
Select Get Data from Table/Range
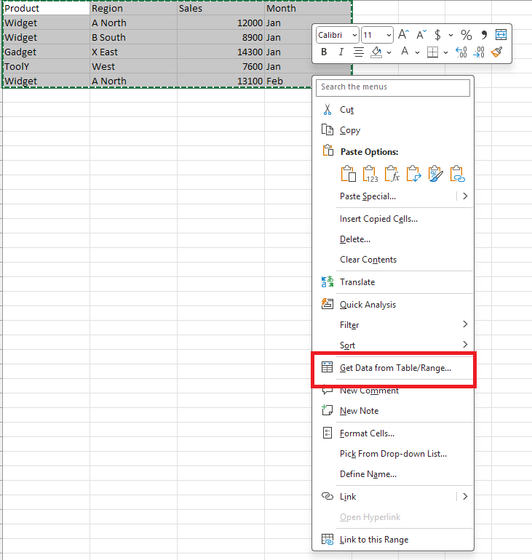(x=395, y=368)
